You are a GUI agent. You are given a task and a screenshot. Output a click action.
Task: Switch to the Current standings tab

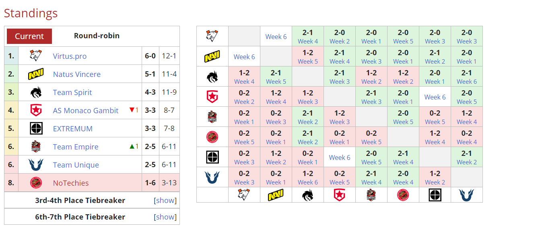29,36
